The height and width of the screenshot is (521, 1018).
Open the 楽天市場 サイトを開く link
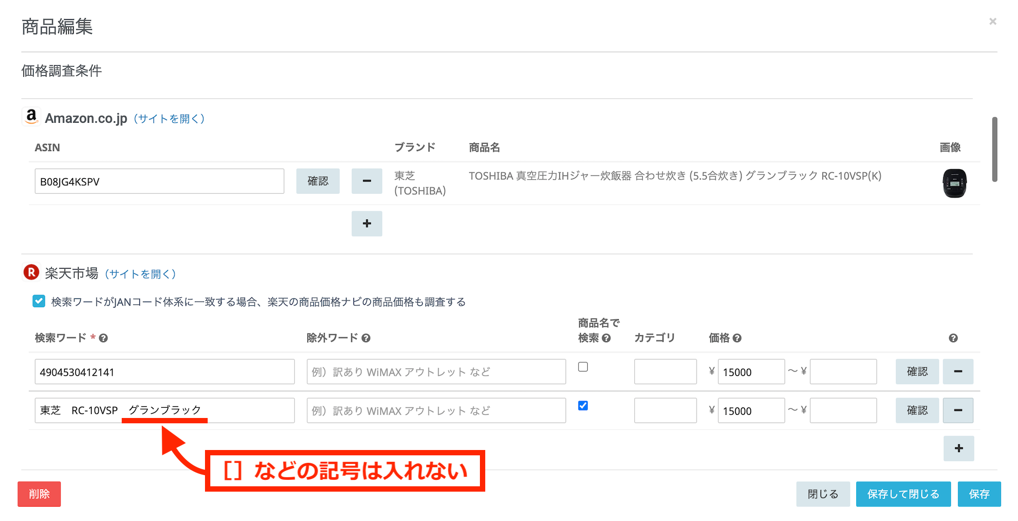[140, 274]
